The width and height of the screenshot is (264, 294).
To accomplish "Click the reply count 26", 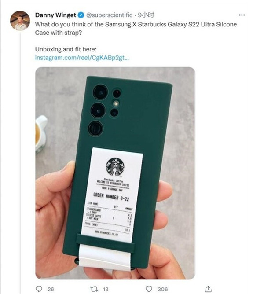I will [51, 289].
